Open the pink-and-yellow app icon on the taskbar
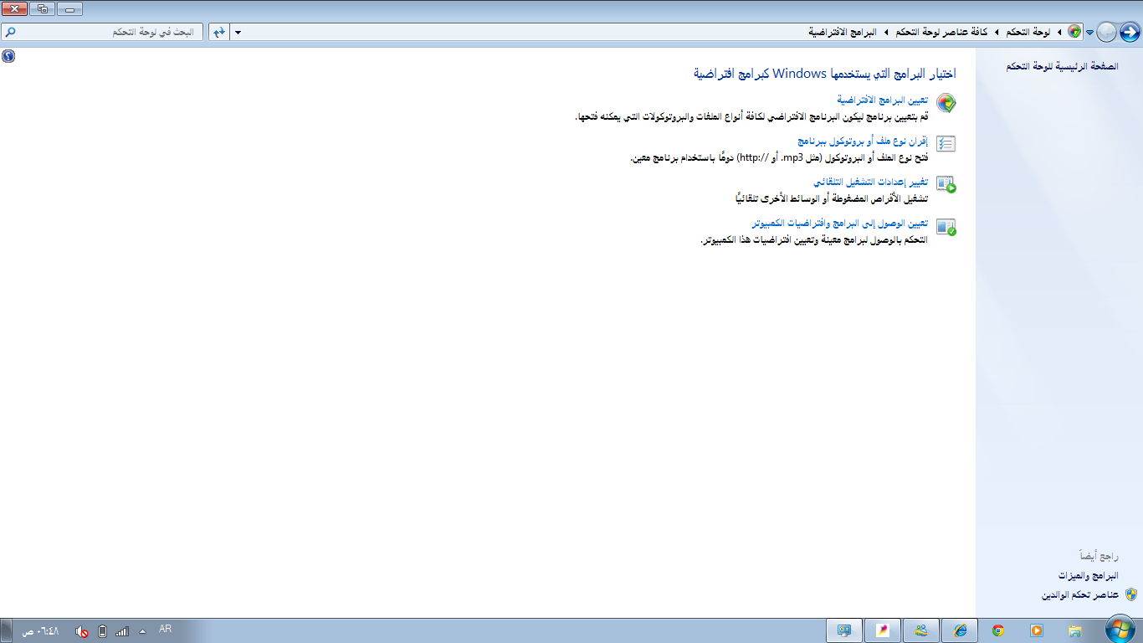This screenshot has width=1143, height=643. (x=883, y=630)
